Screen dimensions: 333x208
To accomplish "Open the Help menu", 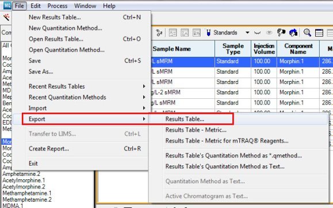I will [109, 6].
